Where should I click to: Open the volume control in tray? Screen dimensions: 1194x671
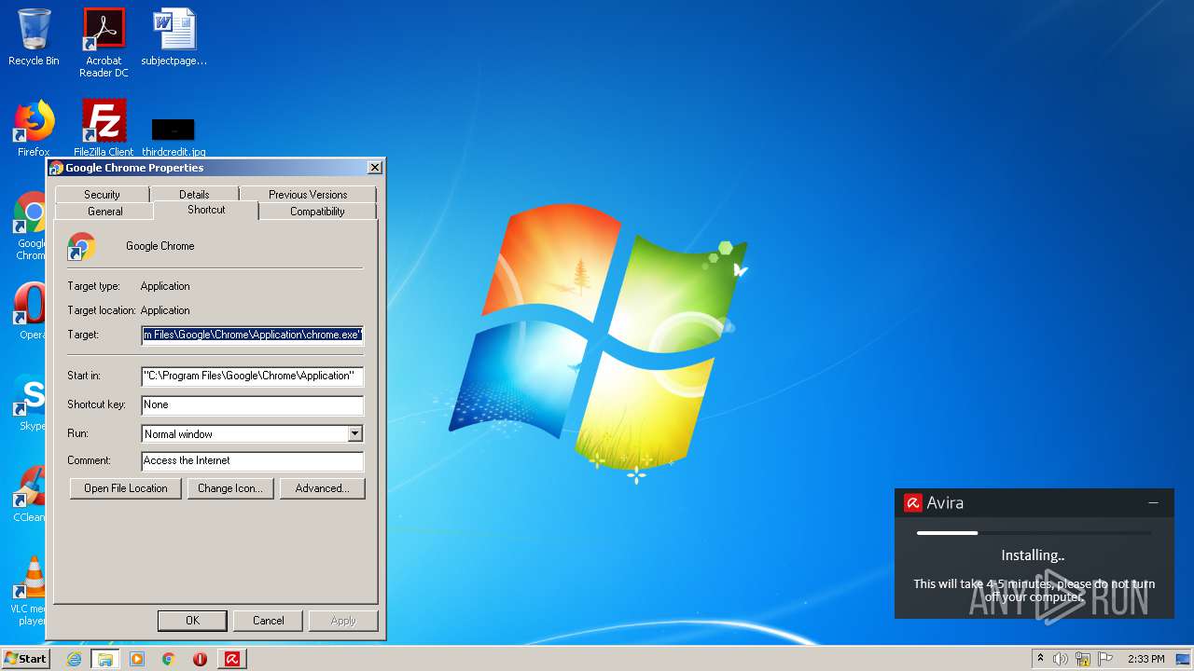coord(1061,659)
